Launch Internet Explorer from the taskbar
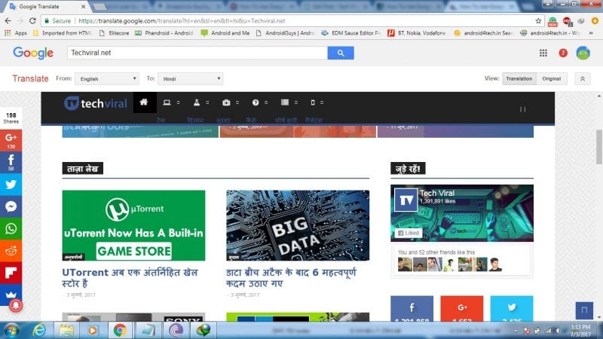 39,330
